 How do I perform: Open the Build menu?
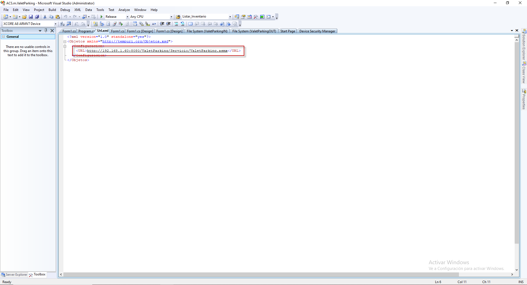52,10
